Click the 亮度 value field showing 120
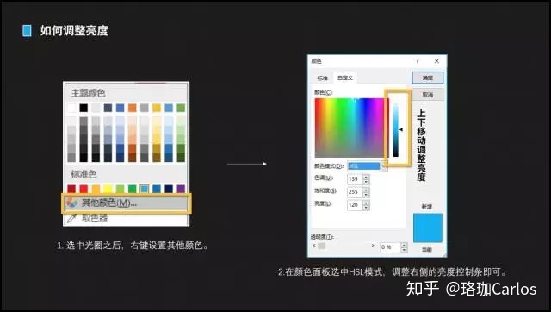Screen dimensions: 551x312 (x=355, y=204)
